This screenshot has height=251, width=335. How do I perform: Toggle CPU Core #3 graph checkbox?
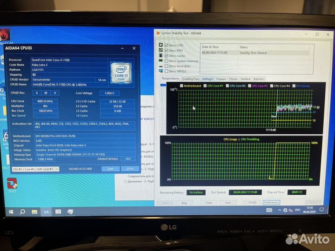[249, 86]
